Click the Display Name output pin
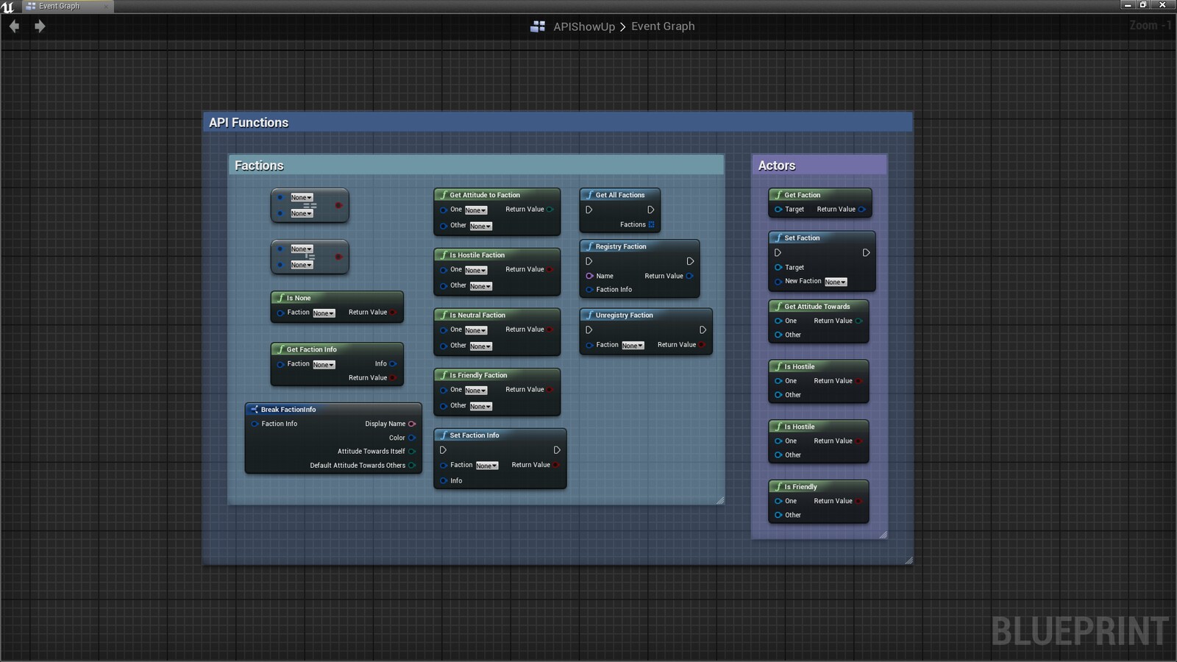 (412, 424)
